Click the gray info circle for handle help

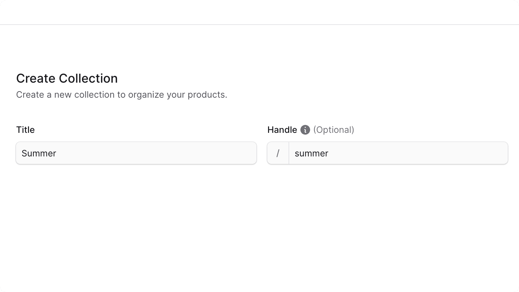tap(305, 130)
